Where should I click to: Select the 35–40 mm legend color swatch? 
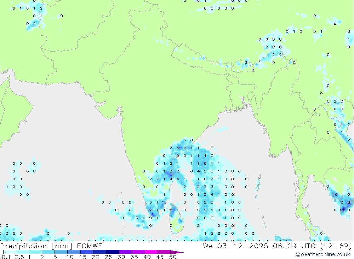click(x=138, y=252)
